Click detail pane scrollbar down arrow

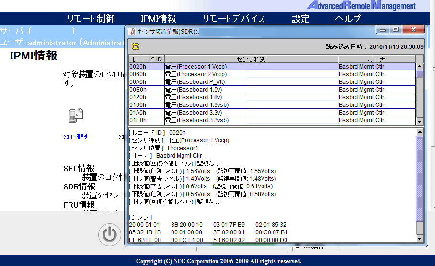click(x=420, y=239)
